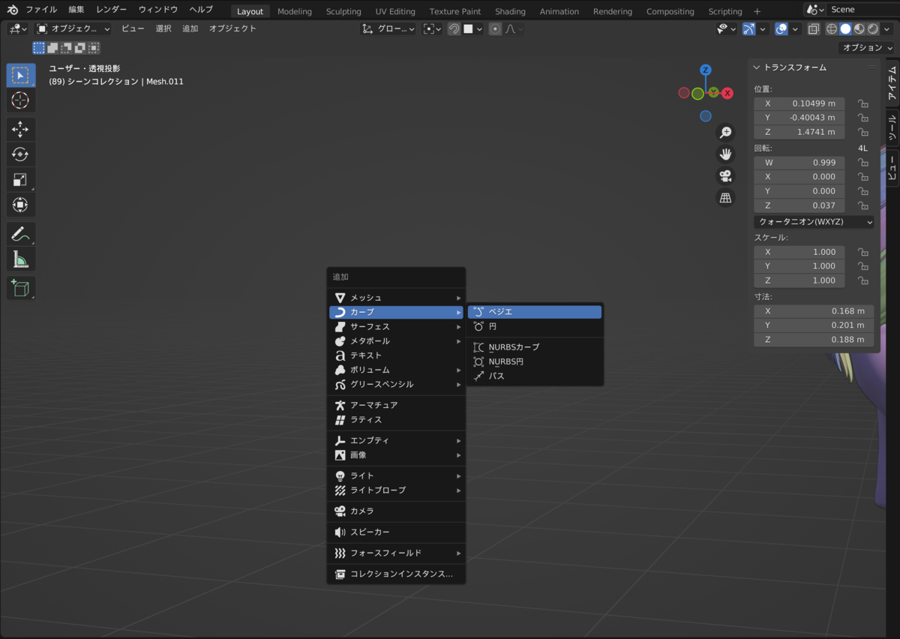Click the red X axis gizmo handle
This screenshot has width=900, height=639.
pos(727,93)
